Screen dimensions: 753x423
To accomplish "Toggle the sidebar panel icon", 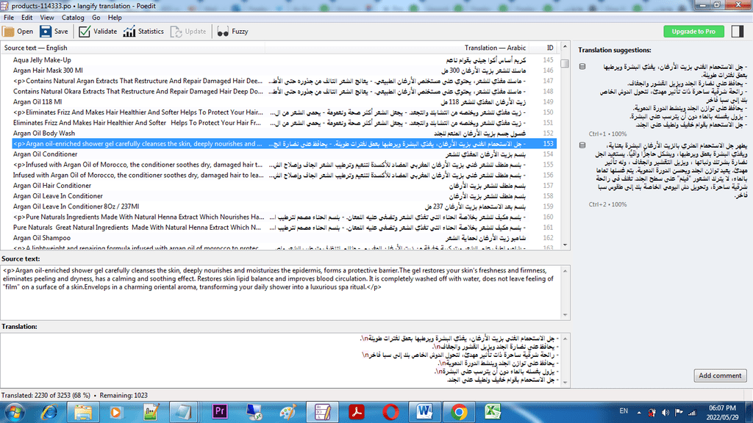I will 737,32.
